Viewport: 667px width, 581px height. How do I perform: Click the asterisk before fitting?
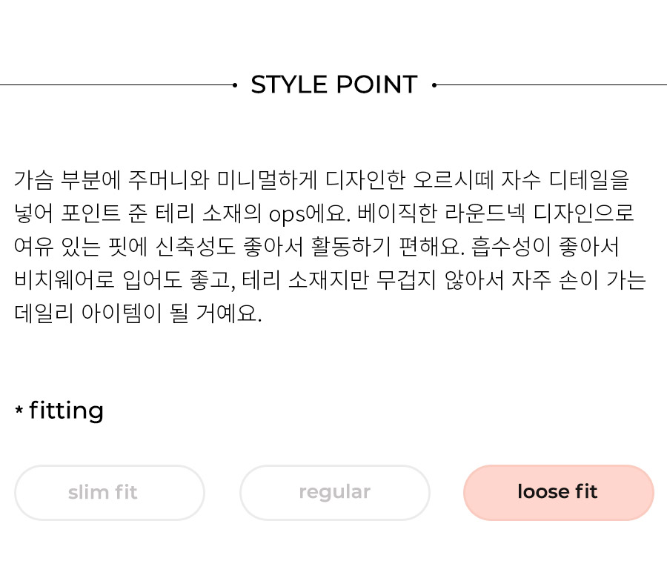click(19, 410)
